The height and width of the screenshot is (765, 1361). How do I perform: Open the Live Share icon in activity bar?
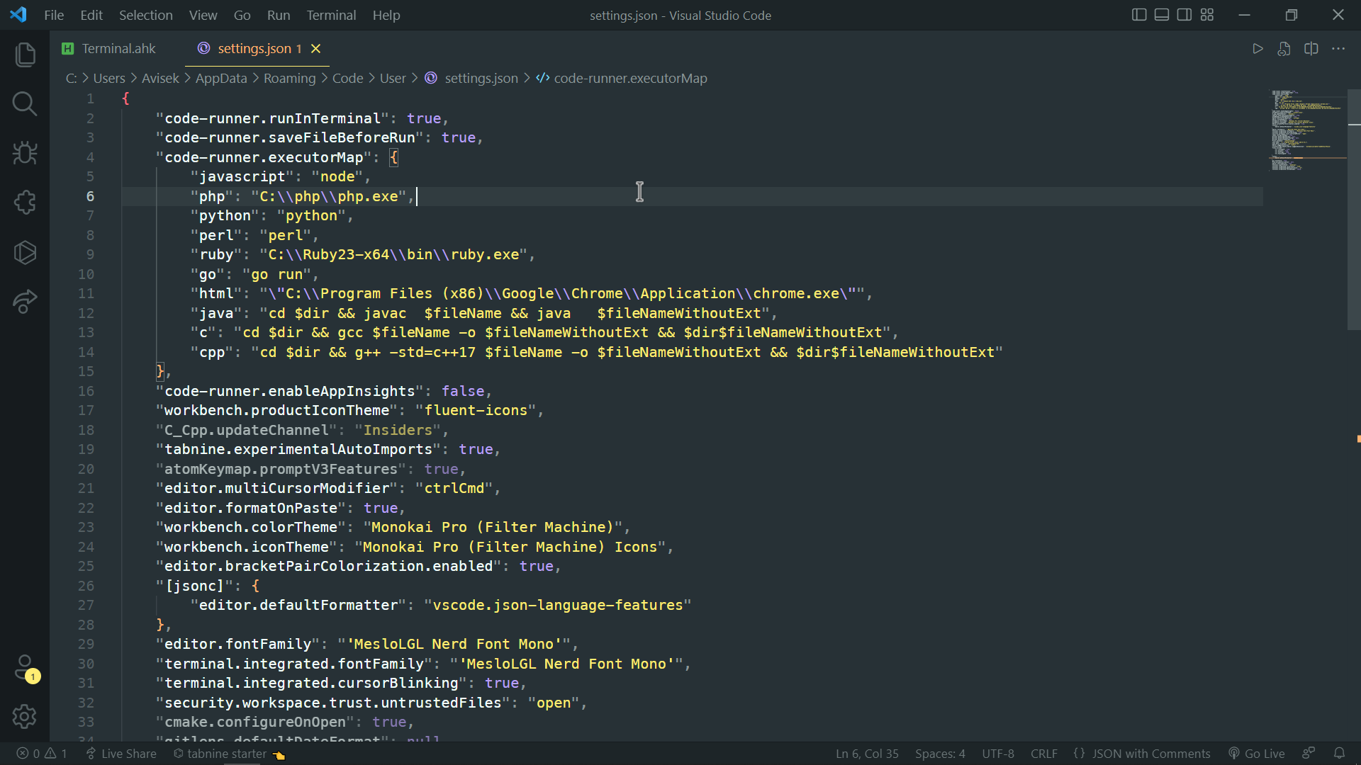25,302
